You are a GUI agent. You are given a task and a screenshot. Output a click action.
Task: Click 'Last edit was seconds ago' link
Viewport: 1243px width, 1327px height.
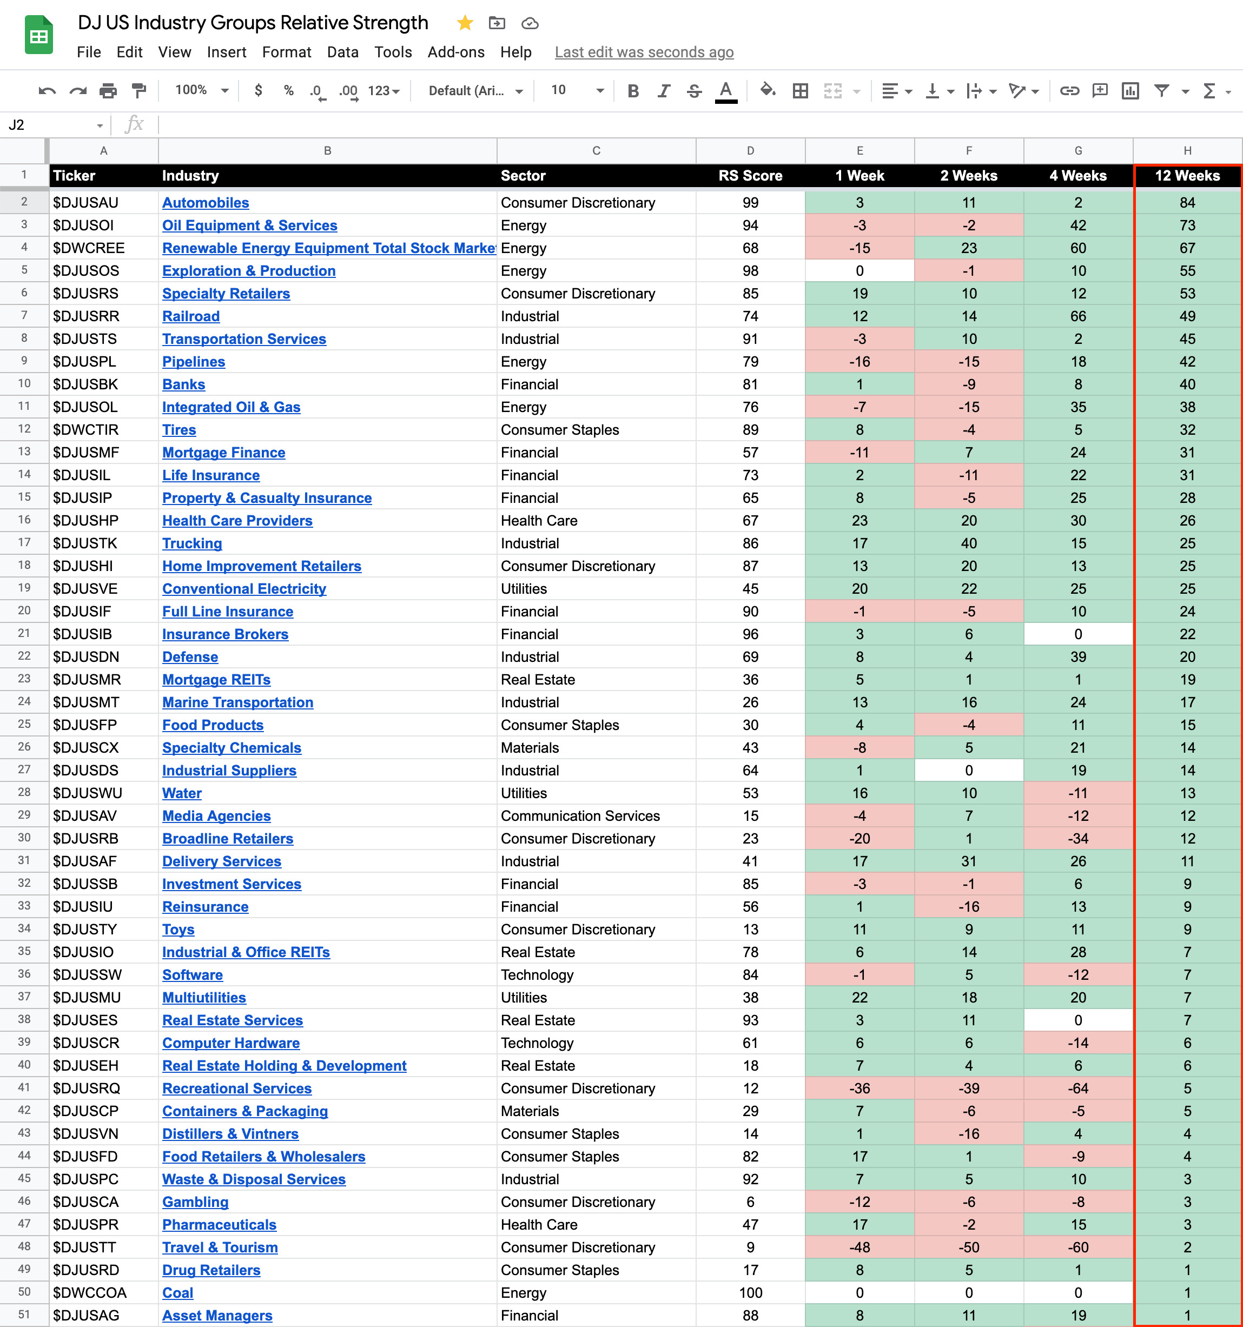[x=644, y=52]
